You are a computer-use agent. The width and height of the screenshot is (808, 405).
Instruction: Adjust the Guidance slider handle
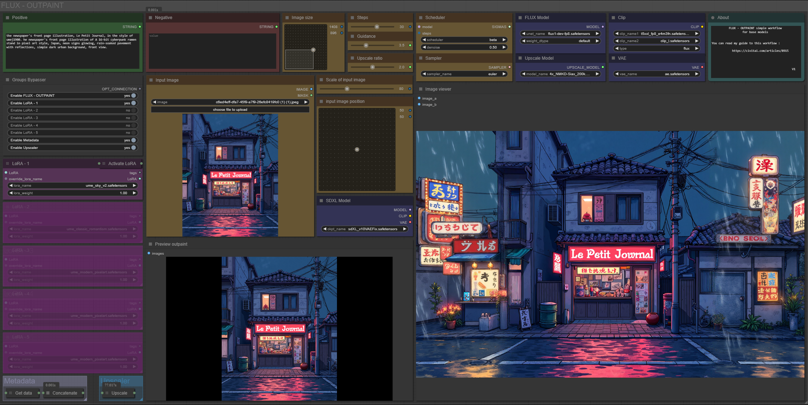(366, 45)
